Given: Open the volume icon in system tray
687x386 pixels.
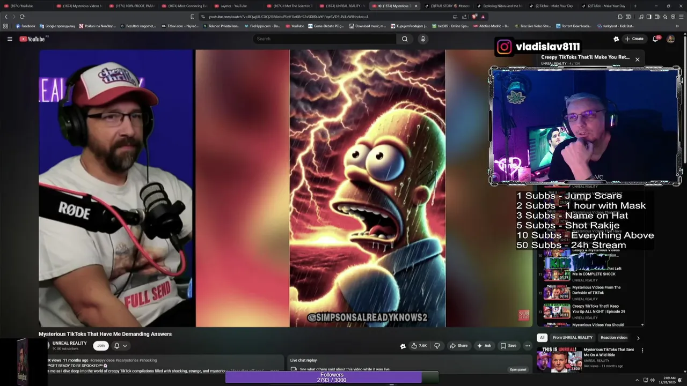Looking at the screenshot, I should 653,380.
